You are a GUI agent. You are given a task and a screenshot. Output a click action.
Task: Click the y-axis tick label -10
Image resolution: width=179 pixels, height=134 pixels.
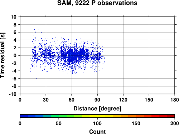[x=13, y=94]
